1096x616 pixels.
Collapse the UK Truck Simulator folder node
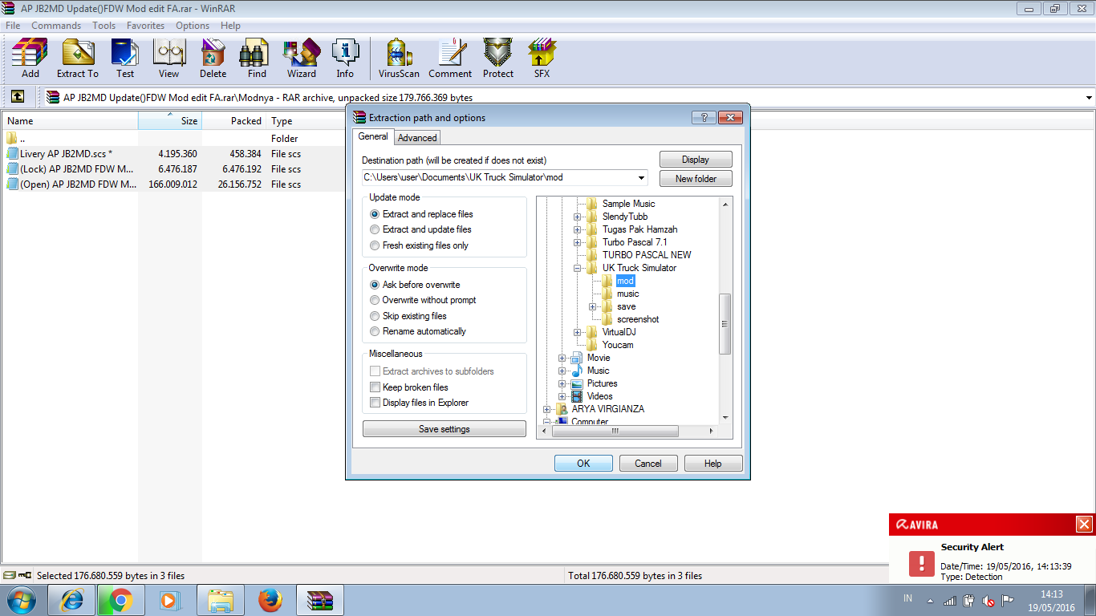click(577, 268)
